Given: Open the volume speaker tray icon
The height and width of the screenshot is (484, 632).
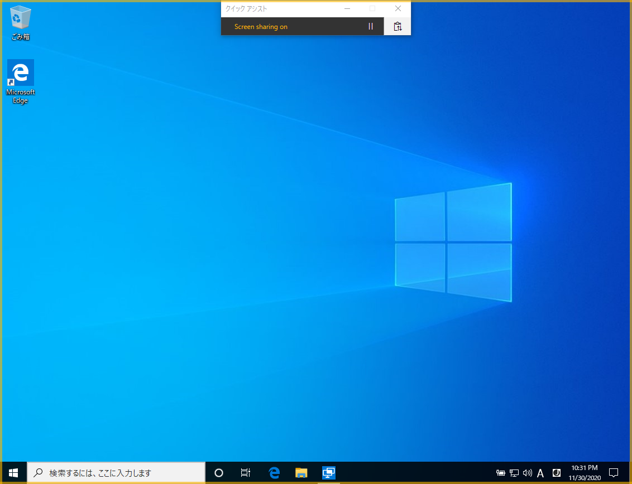Looking at the screenshot, I should pyautogui.click(x=528, y=473).
